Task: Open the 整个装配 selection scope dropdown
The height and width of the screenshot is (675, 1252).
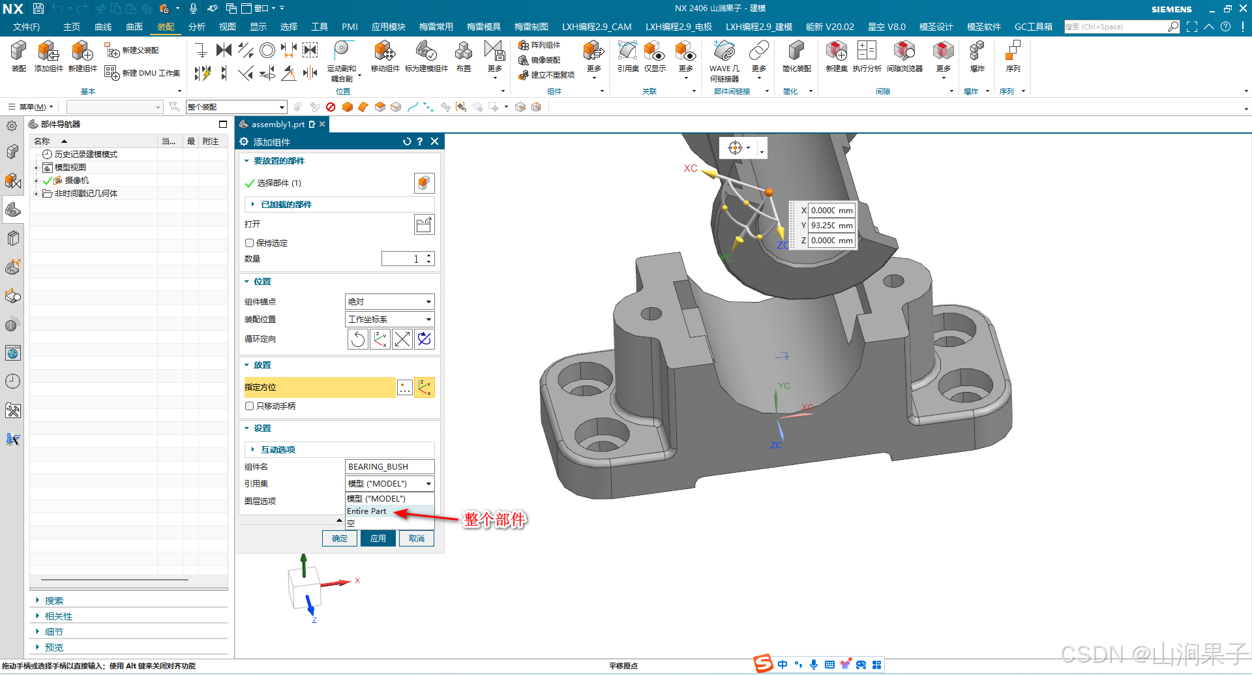Action: (x=236, y=107)
